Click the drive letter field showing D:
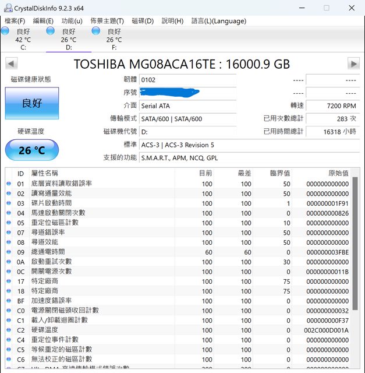Image resolution: width=365 pixels, height=373 pixels. pyautogui.click(x=187, y=132)
